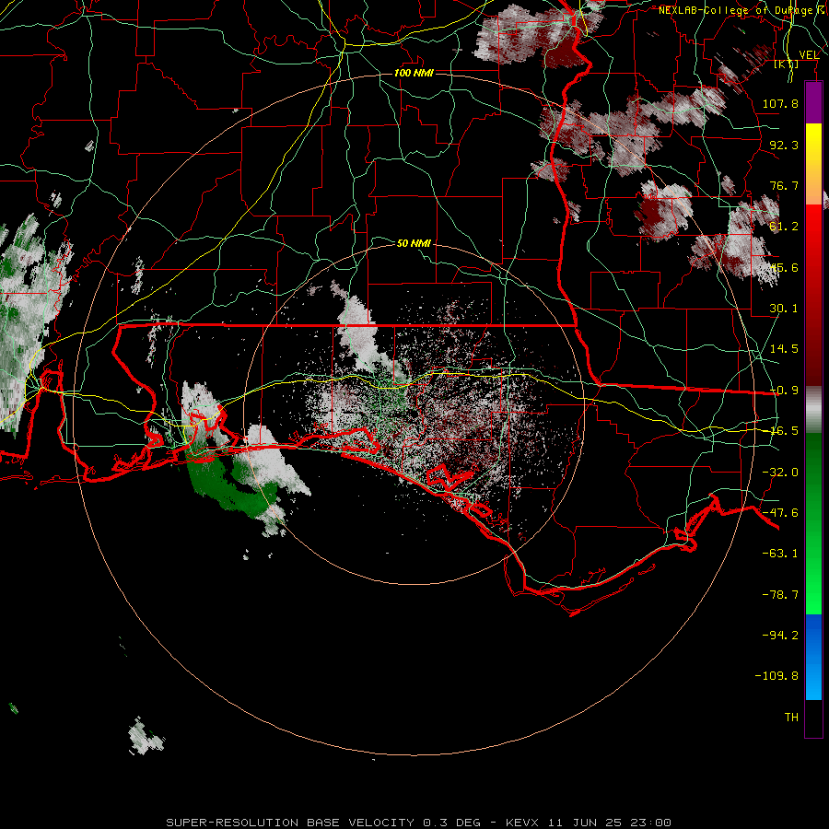Select the 76.7 velocity scale value
829x829 pixels.
click(x=784, y=185)
